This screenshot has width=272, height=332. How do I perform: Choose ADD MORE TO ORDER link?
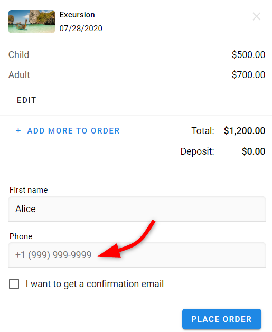tap(73, 131)
